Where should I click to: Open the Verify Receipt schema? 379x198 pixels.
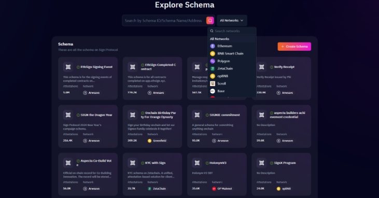coord(282,78)
